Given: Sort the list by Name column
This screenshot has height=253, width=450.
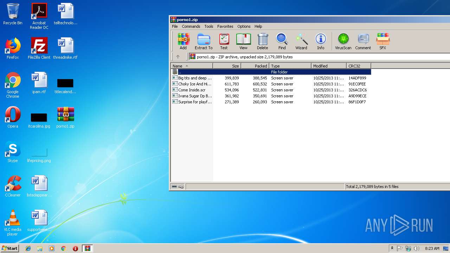Looking at the screenshot, I should (192, 66).
